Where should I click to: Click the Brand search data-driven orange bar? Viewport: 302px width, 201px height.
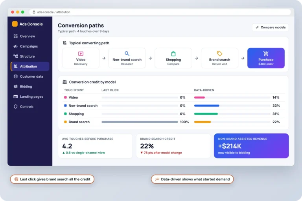click(x=203, y=122)
